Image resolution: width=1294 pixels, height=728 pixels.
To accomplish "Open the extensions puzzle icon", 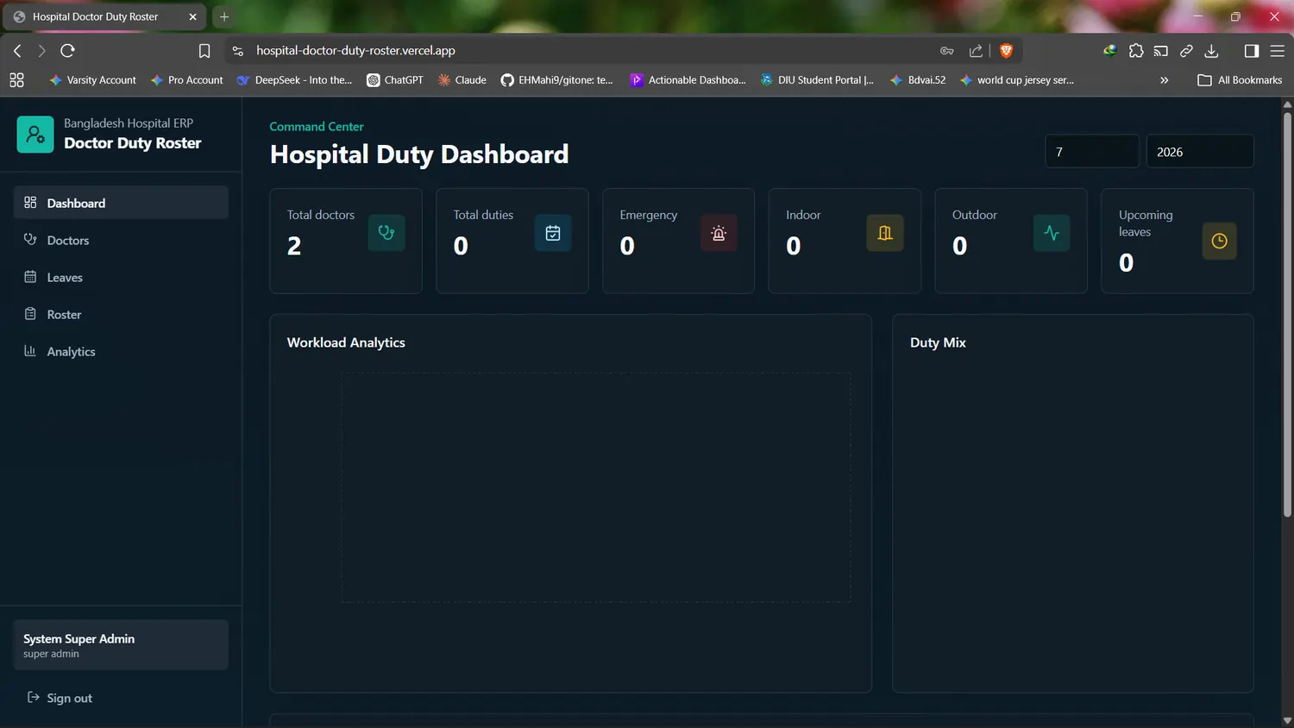I will tap(1136, 51).
